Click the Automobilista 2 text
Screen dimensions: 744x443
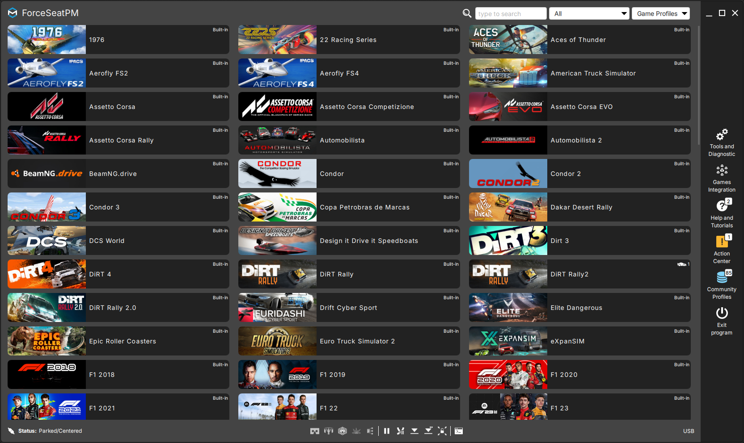(576, 140)
